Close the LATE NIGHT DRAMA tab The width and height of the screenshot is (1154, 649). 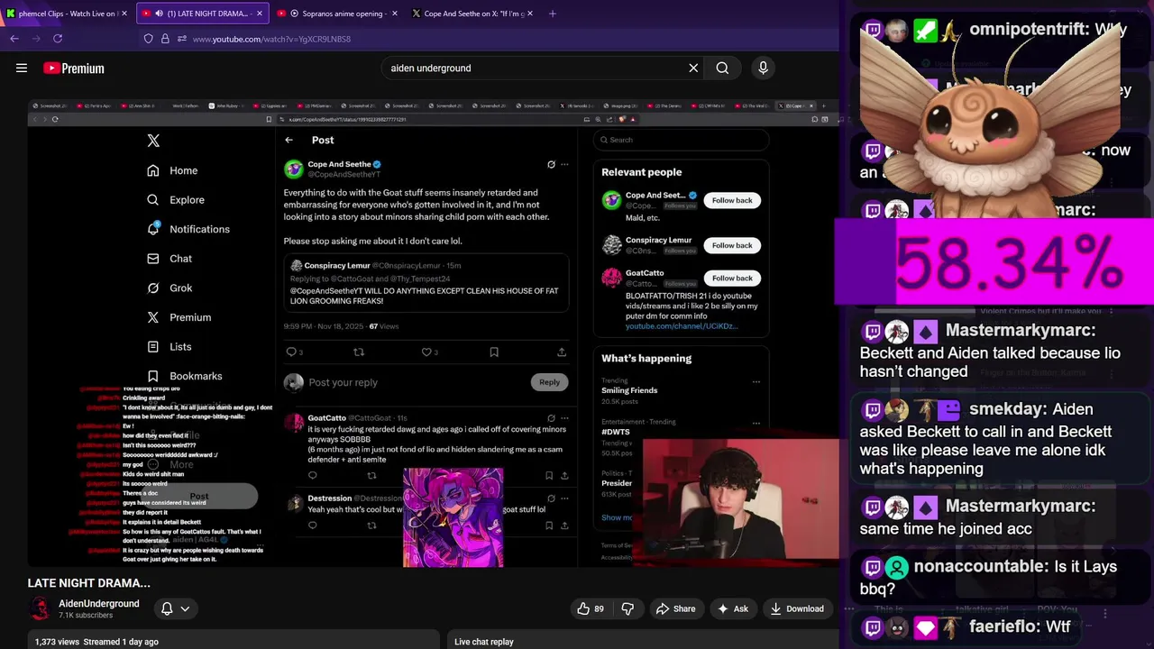tap(260, 14)
